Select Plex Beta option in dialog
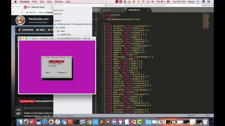Screen dimensions: 225x126 point(56,64)
